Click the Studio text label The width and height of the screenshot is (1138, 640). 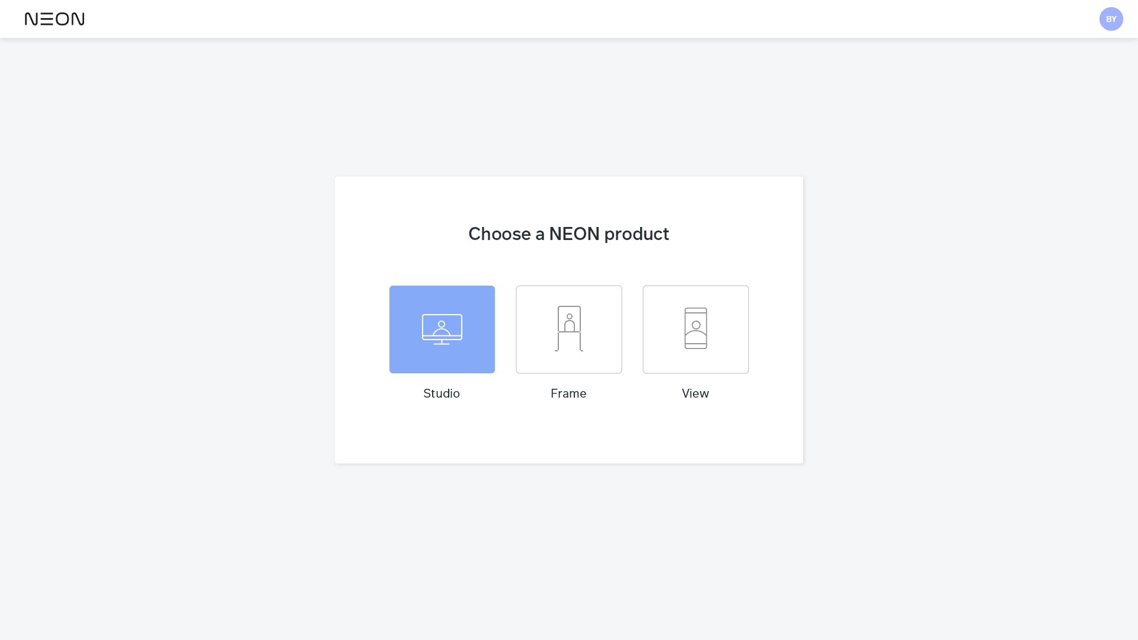coord(442,393)
